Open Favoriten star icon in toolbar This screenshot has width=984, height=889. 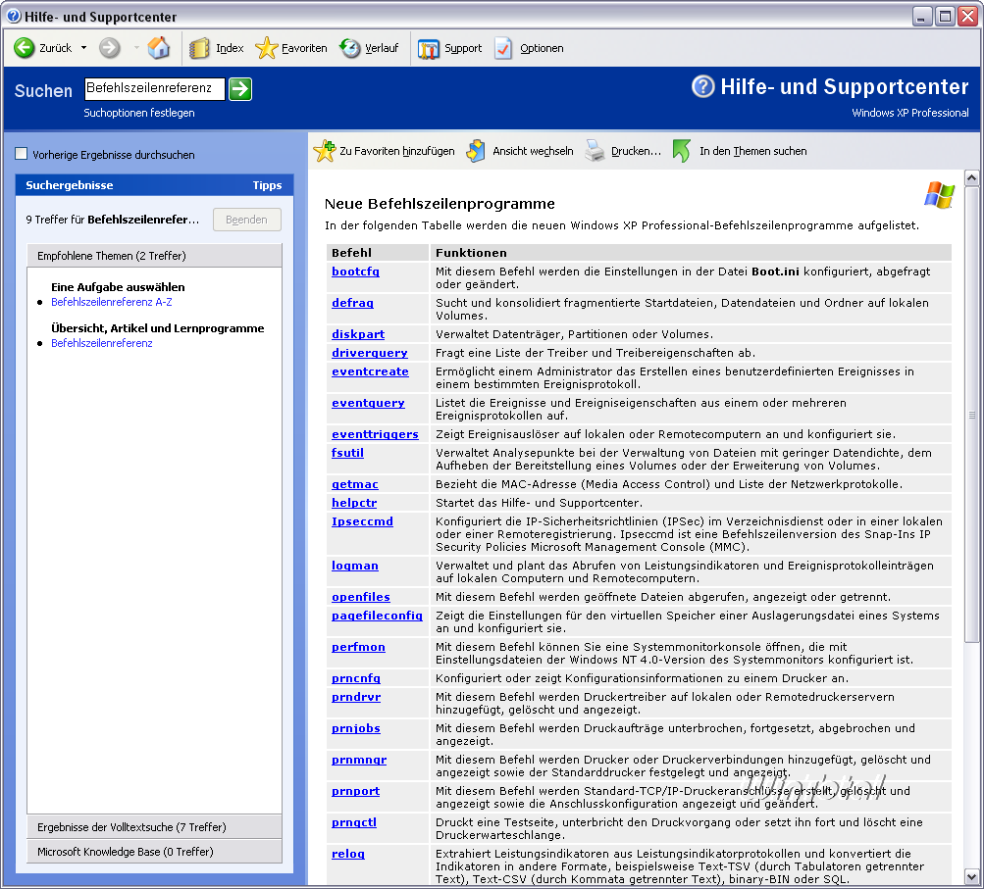click(x=266, y=48)
